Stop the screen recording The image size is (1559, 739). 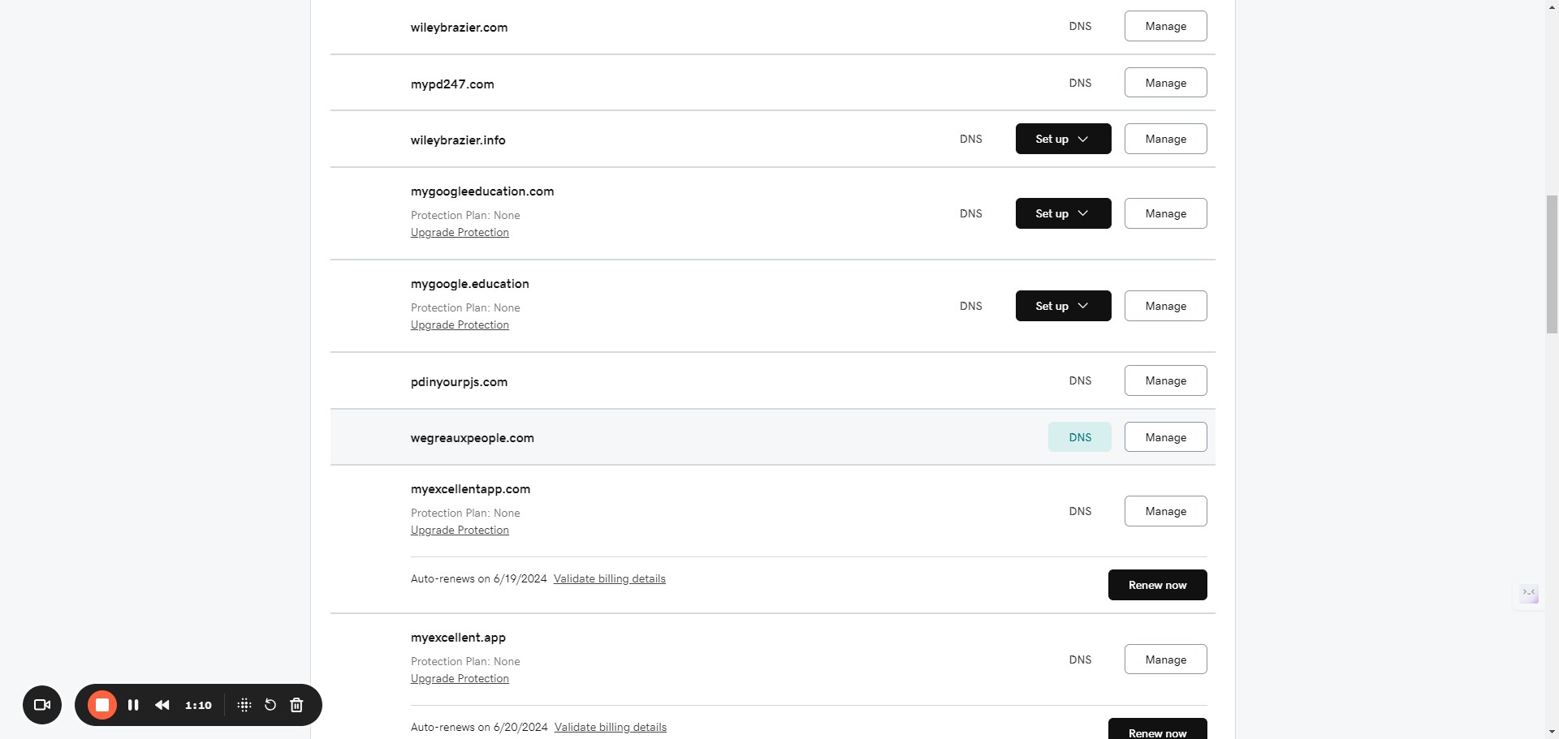102,705
